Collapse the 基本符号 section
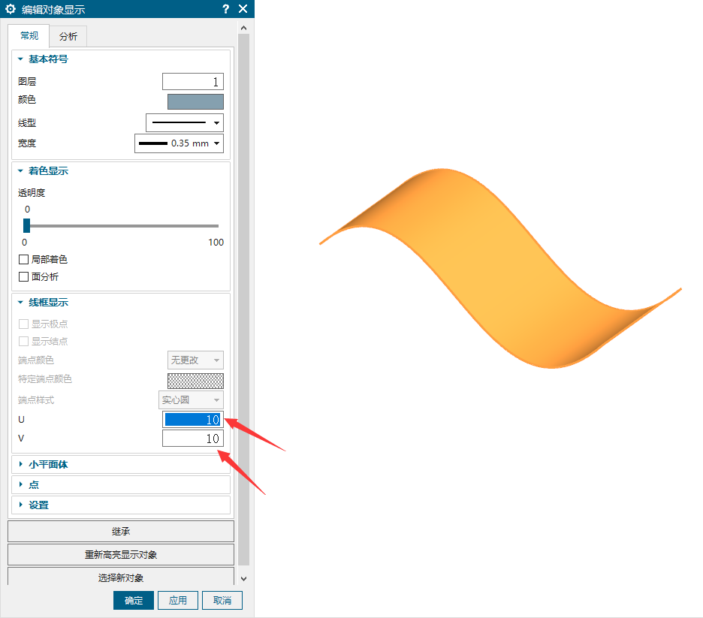The image size is (703, 618). (21, 59)
